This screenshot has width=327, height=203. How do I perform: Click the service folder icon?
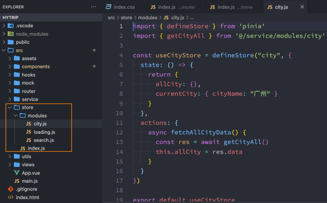click(17, 99)
